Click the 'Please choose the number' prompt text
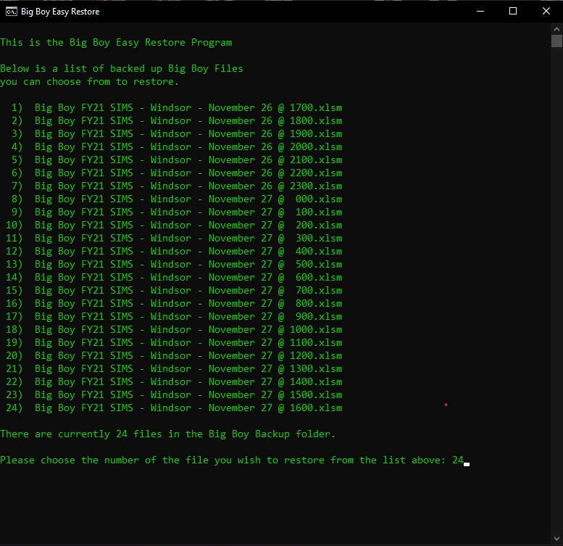 coord(222,460)
